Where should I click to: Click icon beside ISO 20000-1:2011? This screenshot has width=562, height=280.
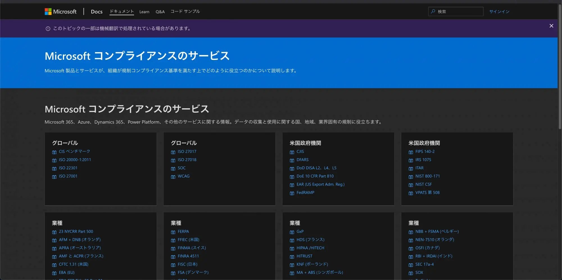(x=54, y=160)
